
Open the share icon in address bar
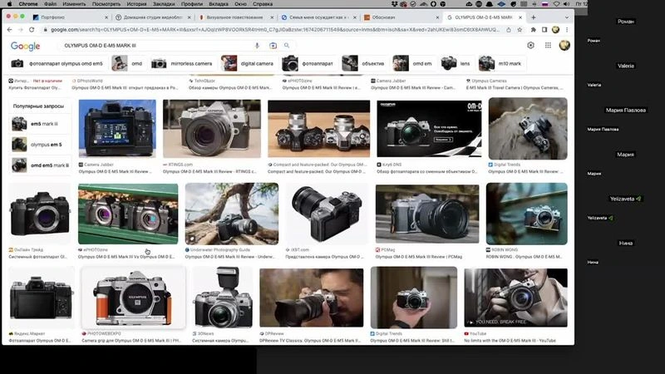509,30
